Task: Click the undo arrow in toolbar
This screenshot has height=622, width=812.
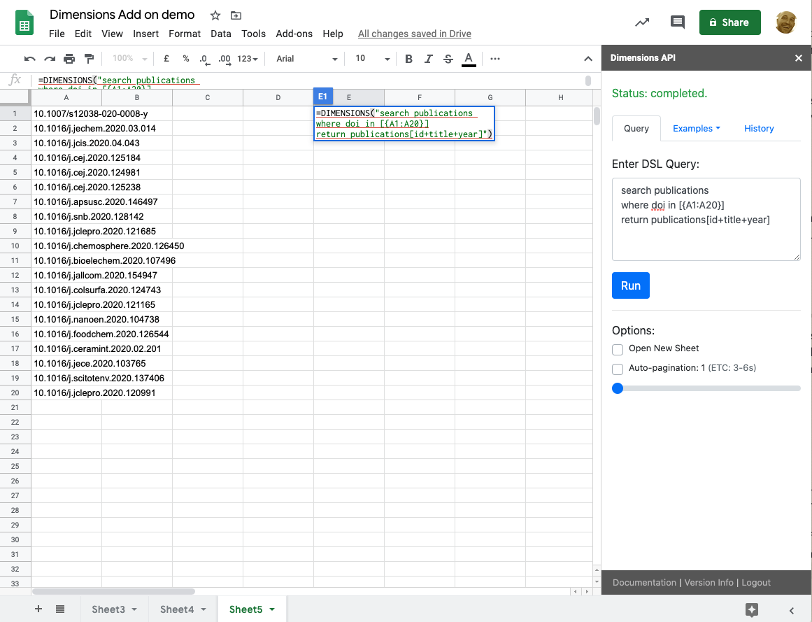Action: tap(29, 59)
